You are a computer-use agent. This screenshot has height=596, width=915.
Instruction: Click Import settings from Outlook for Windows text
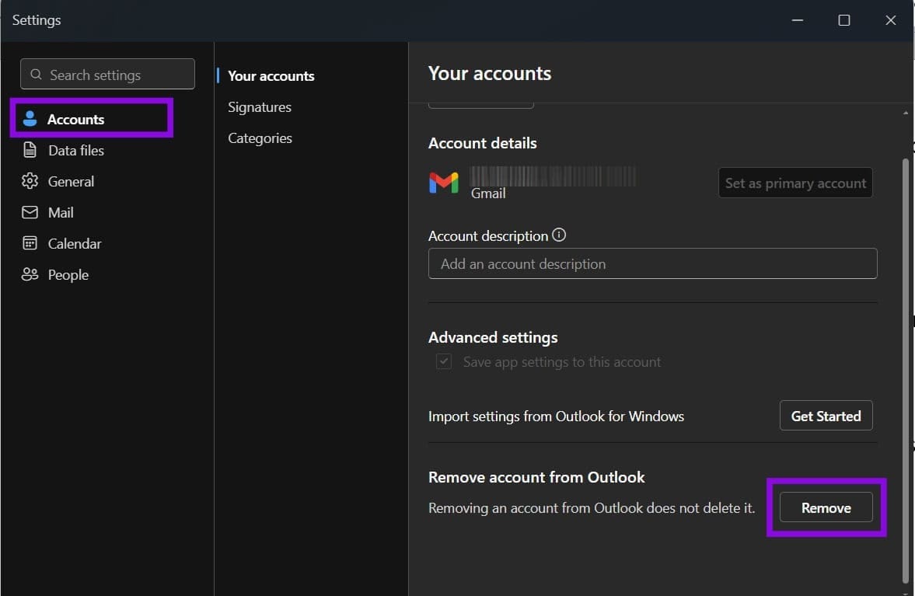pos(556,417)
